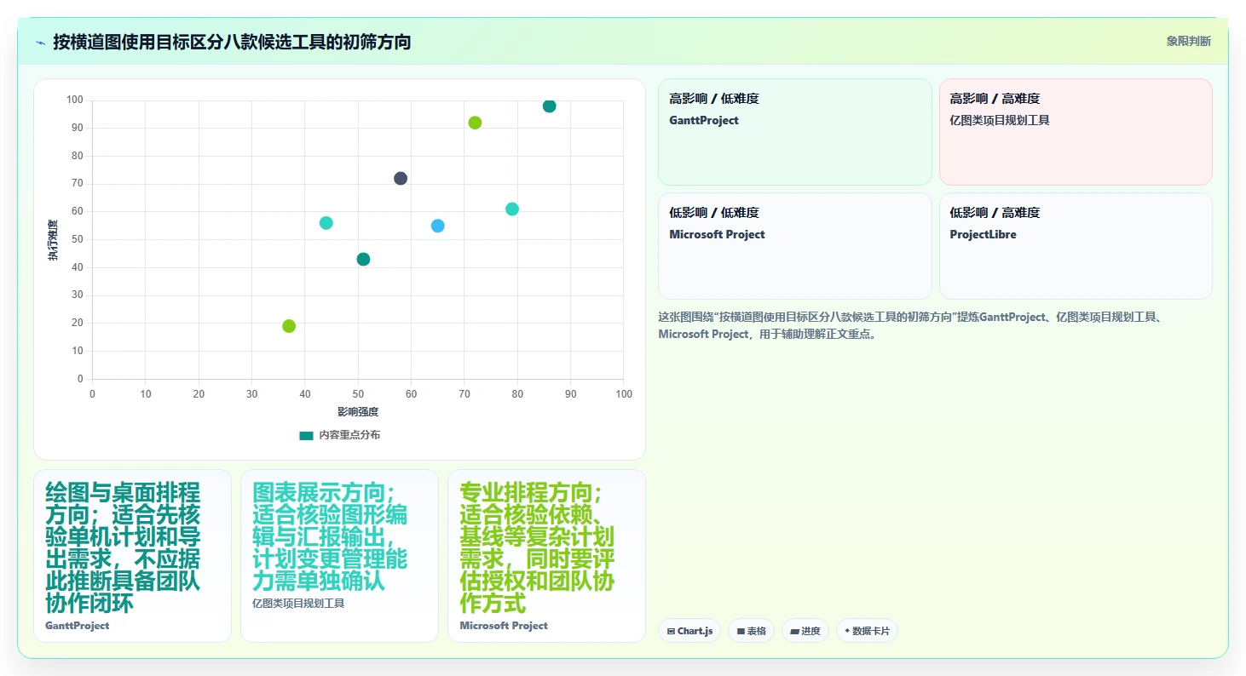1246x676 pixels.
Task: Click the 数据卡片 chip icon
Action: point(847,632)
